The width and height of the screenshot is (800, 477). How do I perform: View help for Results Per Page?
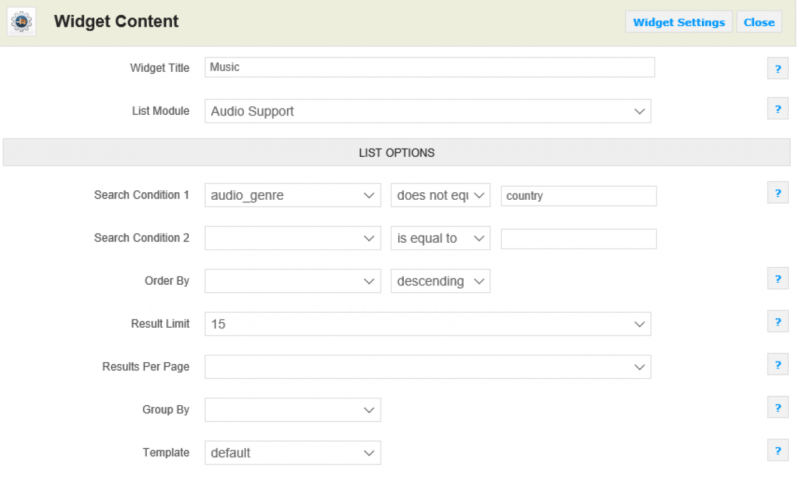(x=777, y=365)
